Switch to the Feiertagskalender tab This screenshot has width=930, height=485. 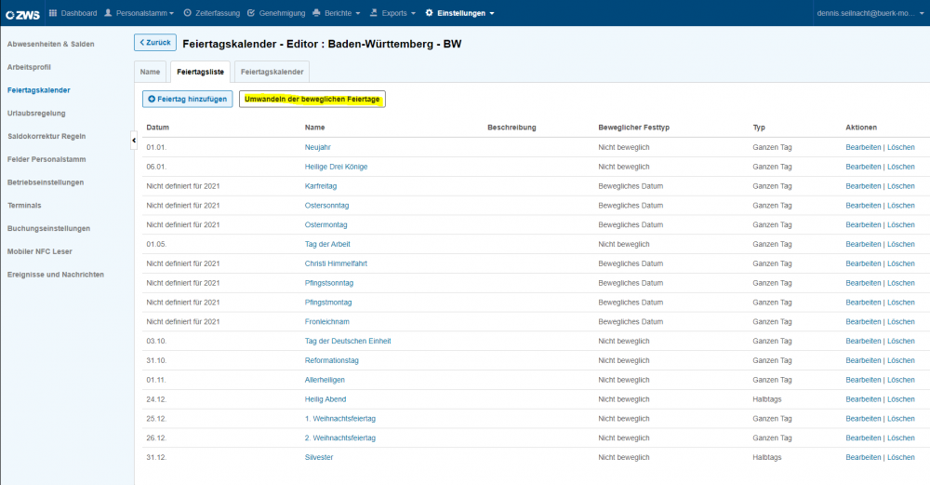tap(272, 72)
